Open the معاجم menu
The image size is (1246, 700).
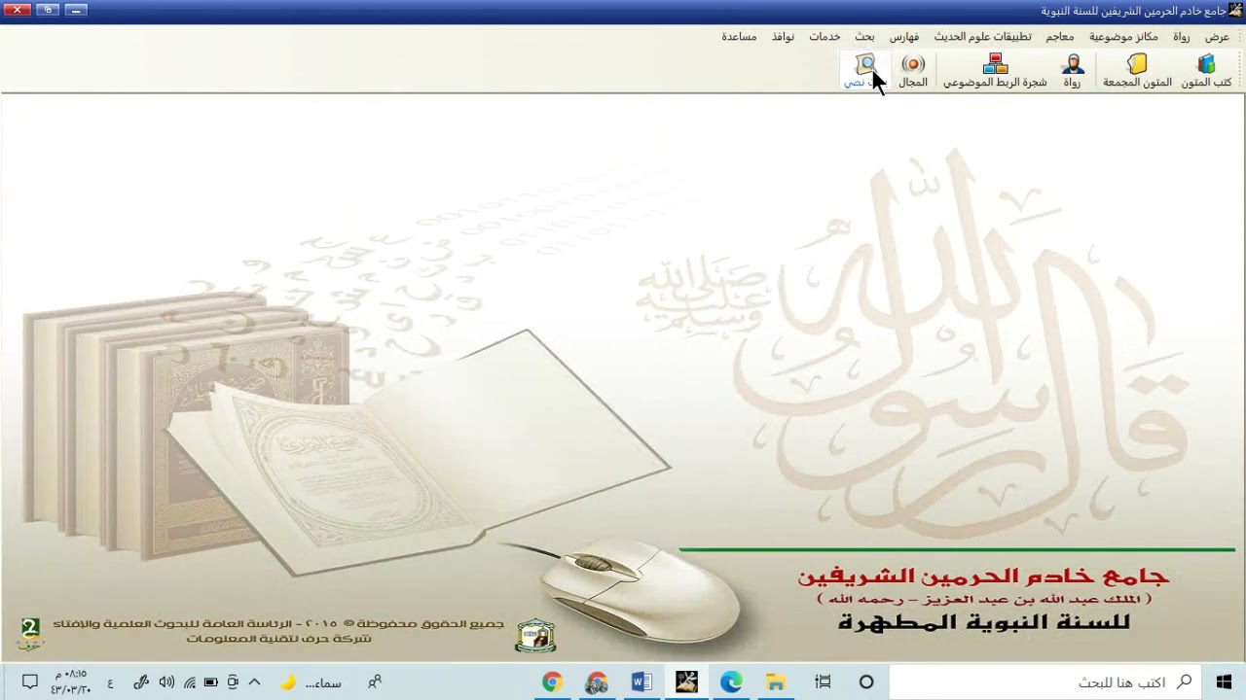pos(1060,37)
